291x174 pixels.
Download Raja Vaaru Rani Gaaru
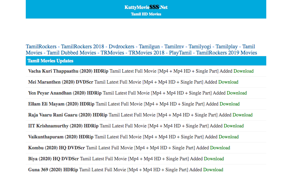(242, 115)
